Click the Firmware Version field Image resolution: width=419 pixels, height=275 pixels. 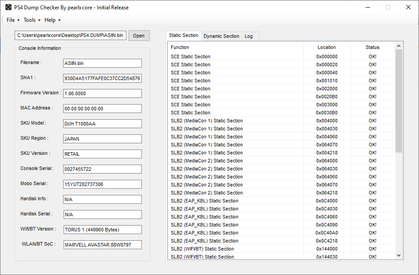pyautogui.click(x=102, y=93)
